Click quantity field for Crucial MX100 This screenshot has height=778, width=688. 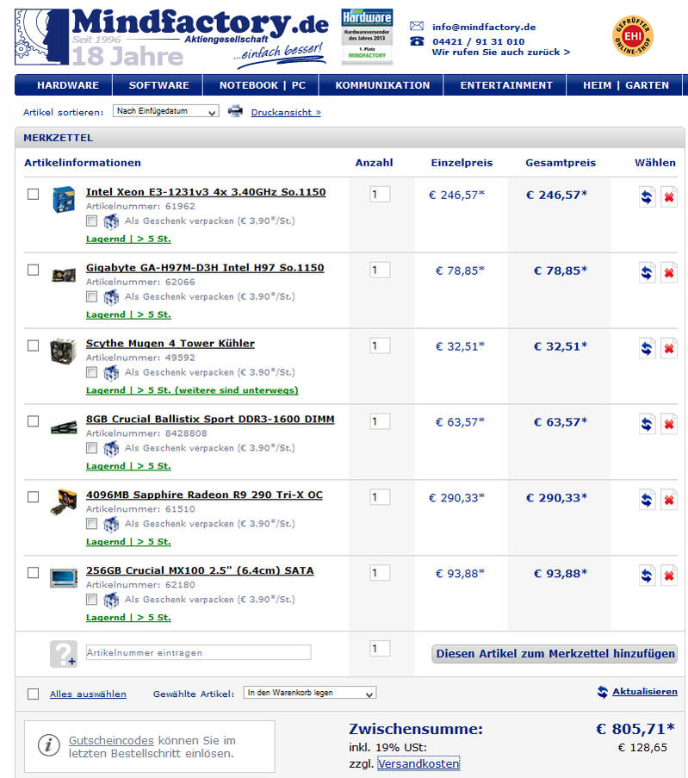380,573
